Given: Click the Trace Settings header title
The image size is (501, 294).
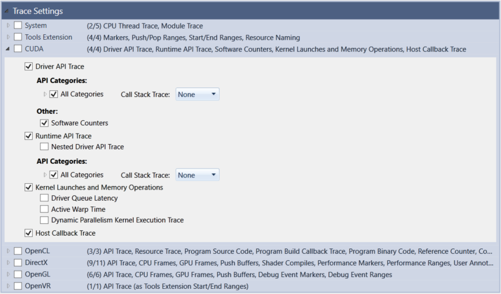Looking at the screenshot, I should [x=38, y=11].
